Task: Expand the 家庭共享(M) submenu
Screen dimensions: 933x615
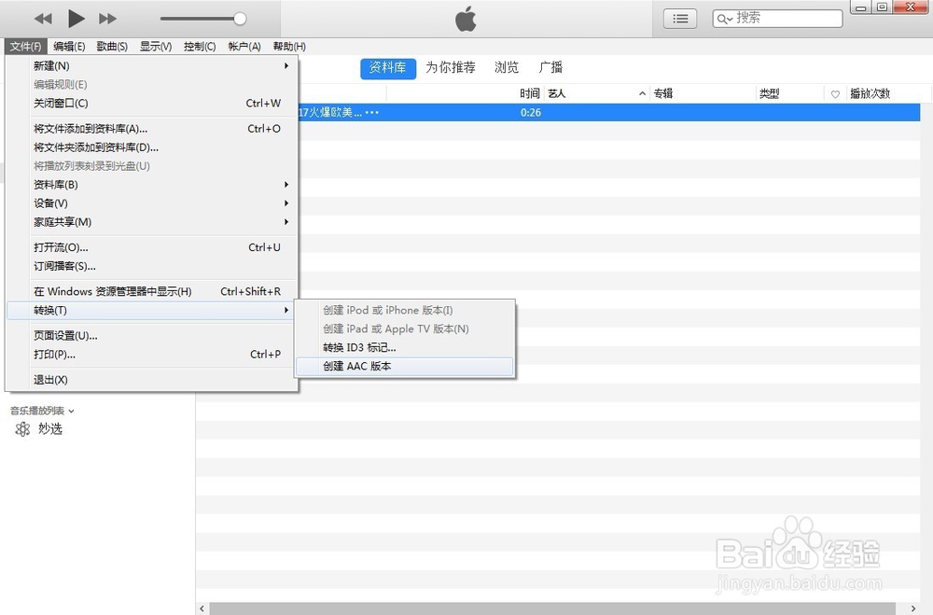Action: coord(152,222)
